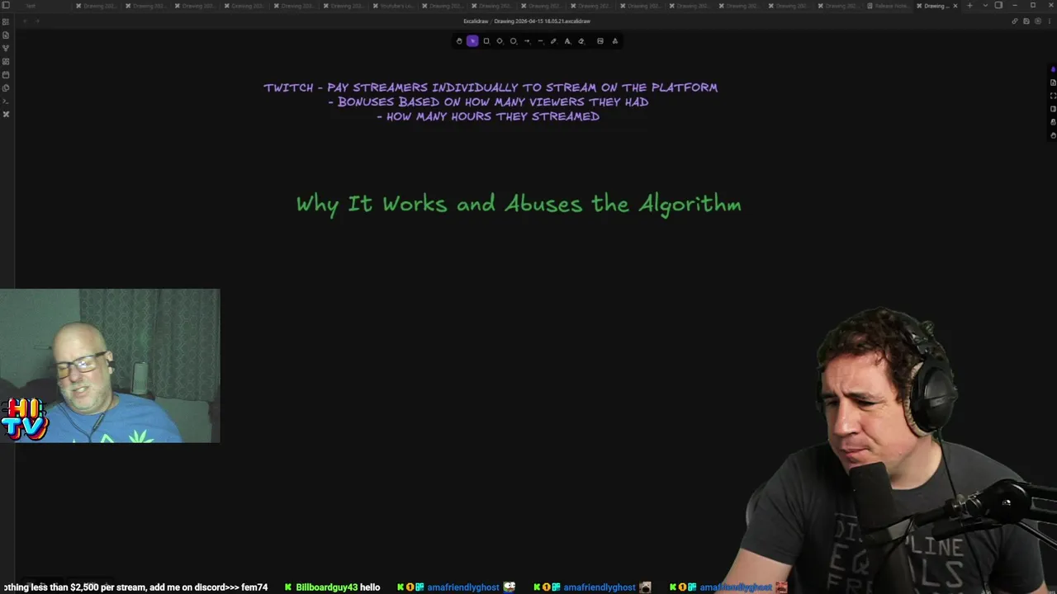Screen dimensions: 1057x594
Task: Toggle fullscreen from the right side panel
Action: (x=1053, y=96)
